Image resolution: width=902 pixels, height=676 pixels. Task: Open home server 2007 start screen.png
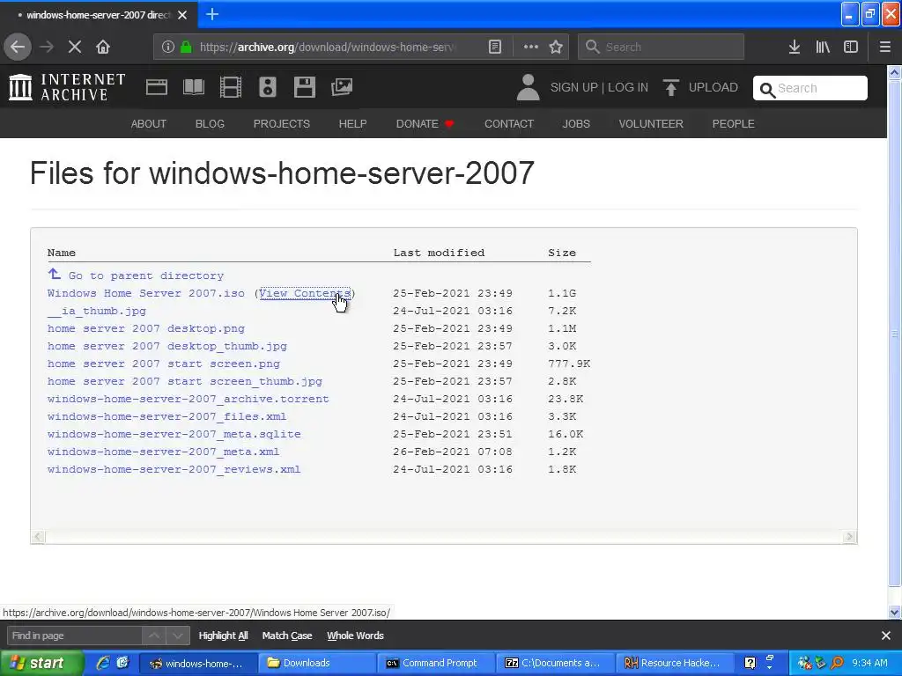tap(163, 364)
